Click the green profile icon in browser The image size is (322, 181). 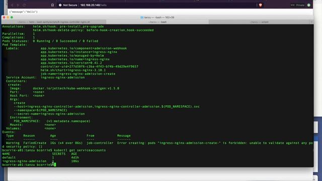pos(308,5)
